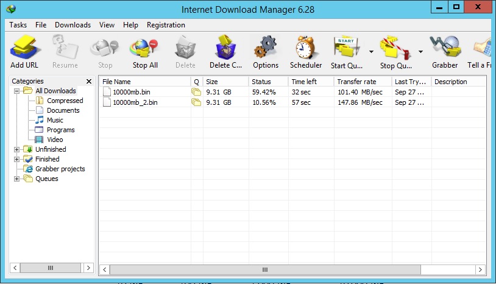Open Options via the gears icon
496x284 pixels.
[266, 48]
